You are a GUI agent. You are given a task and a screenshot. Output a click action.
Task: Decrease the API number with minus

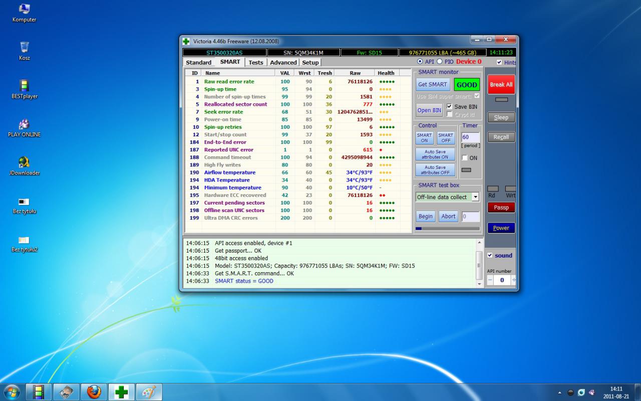point(490,280)
